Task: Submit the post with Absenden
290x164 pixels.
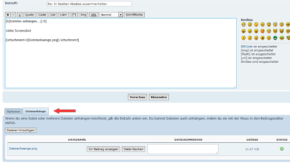Action: 159,97
